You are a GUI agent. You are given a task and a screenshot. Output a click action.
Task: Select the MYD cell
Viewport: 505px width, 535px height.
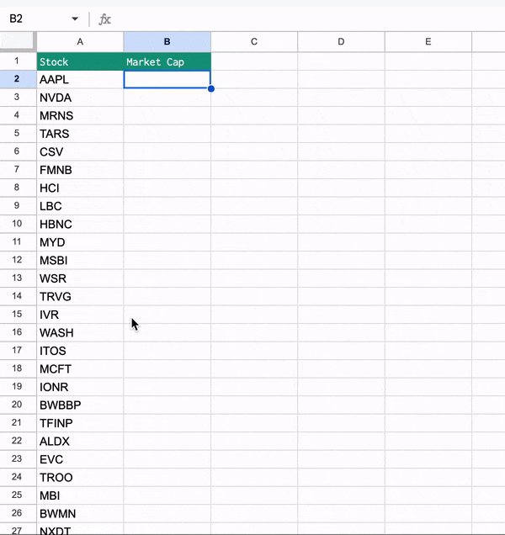[80, 242]
